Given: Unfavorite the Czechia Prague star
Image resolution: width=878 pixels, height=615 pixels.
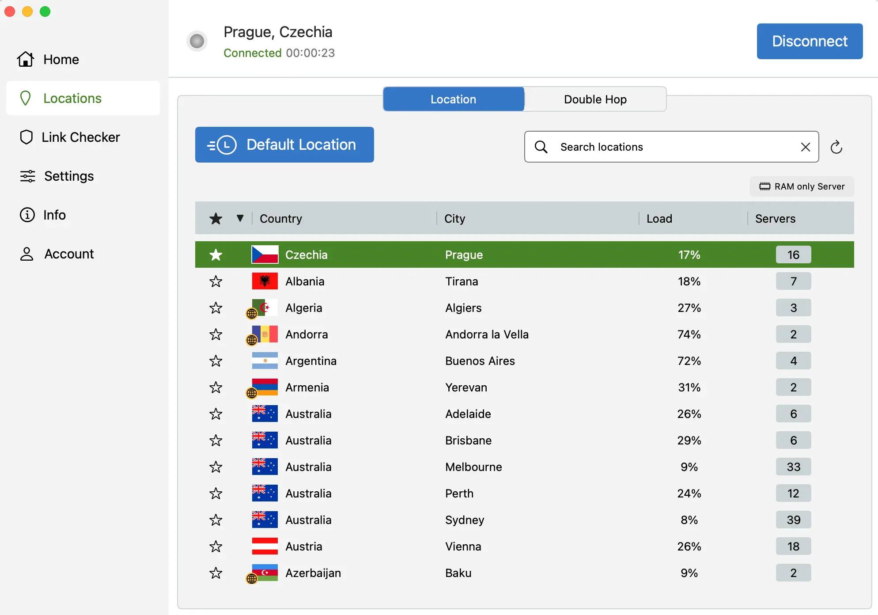Looking at the screenshot, I should pyautogui.click(x=216, y=254).
